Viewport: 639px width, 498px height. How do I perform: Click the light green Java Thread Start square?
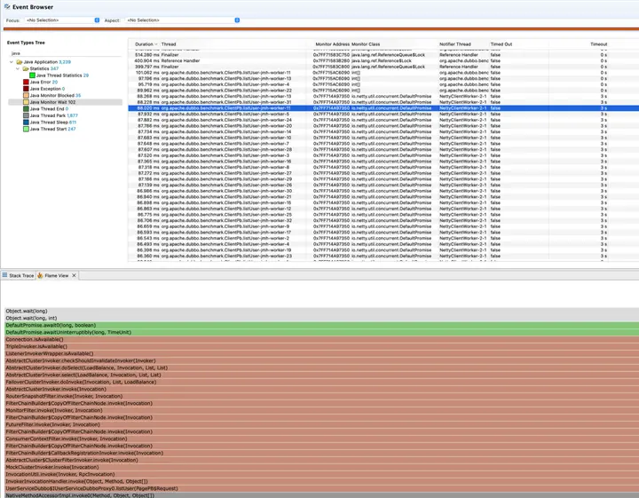(x=26, y=129)
